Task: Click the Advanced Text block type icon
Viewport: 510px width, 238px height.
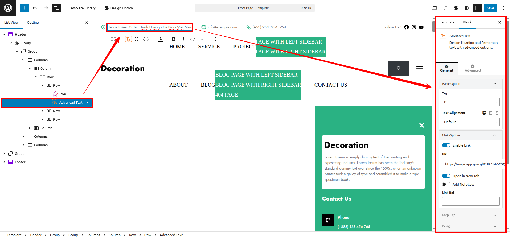Action: [x=129, y=39]
